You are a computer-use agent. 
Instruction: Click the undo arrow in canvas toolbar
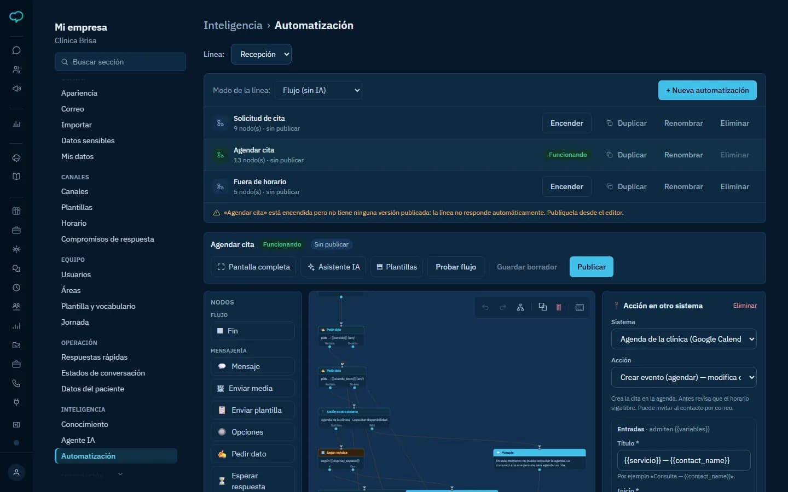485,307
